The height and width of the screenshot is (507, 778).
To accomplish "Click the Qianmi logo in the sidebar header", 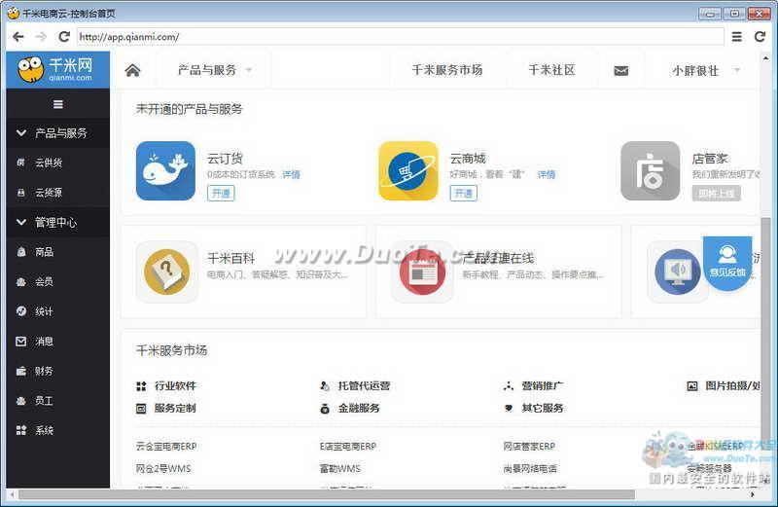I will (57, 69).
